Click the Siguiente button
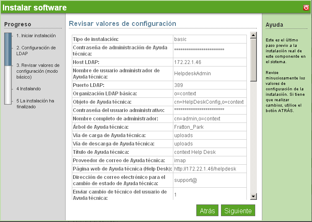The image size is (312, 222). [238, 210]
